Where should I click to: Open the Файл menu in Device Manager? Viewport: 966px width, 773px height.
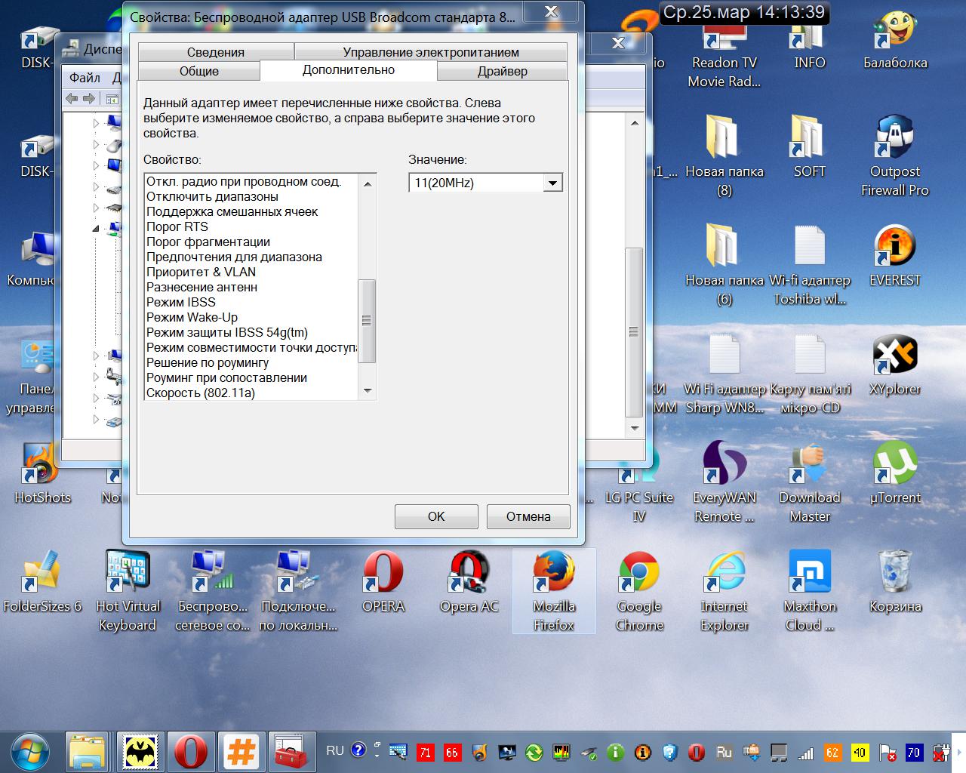click(85, 78)
